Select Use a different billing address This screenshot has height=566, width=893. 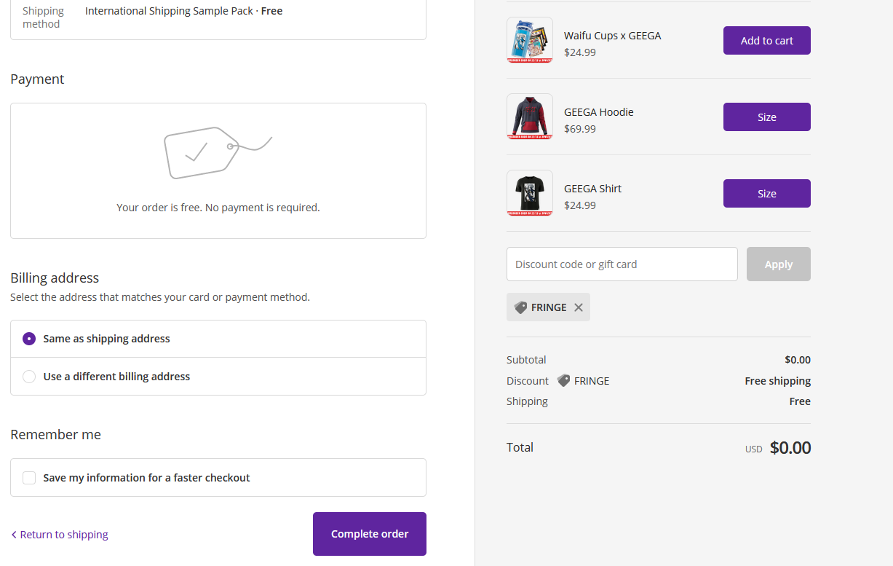[x=29, y=377]
